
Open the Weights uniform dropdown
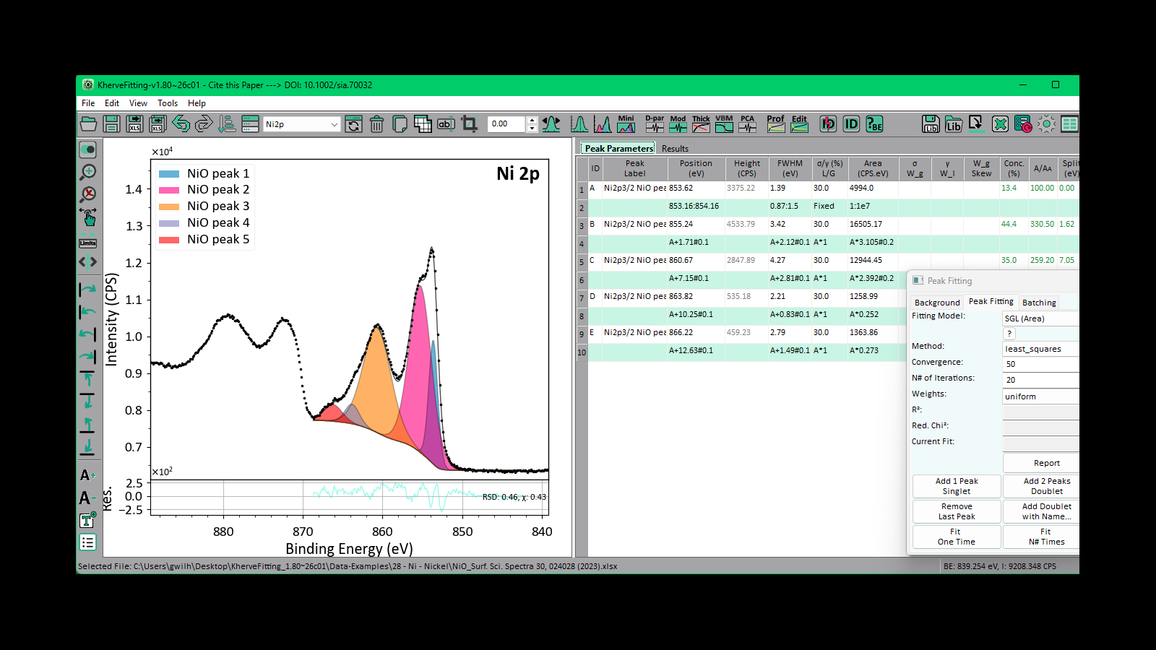click(x=1040, y=396)
